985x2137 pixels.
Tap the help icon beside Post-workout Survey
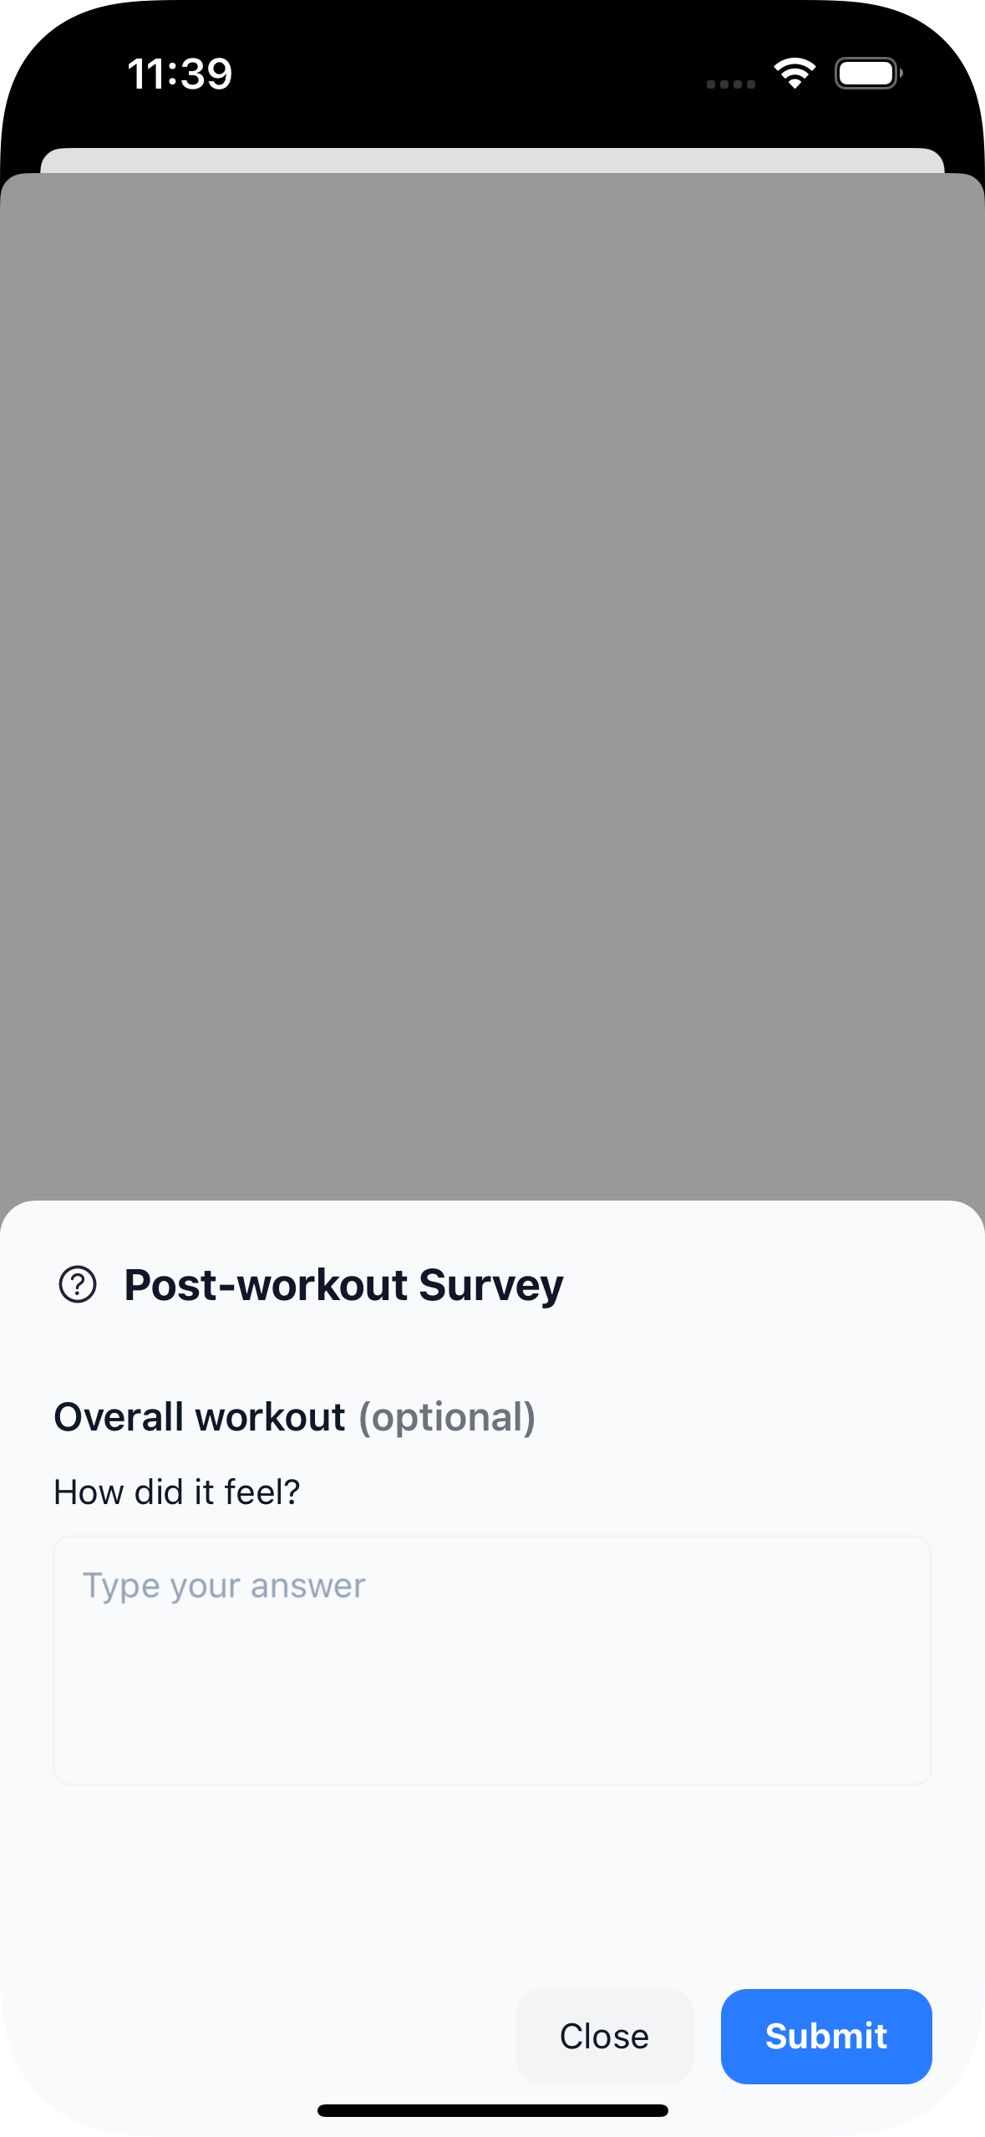(x=79, y=1284)
